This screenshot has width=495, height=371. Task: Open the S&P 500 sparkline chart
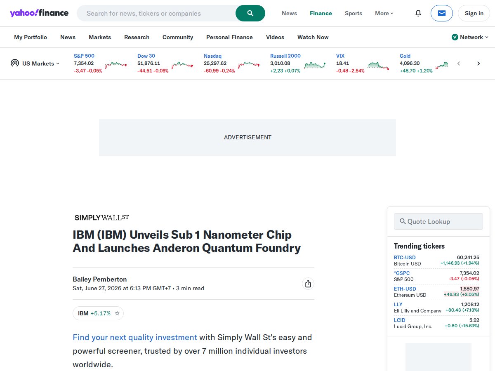point(116,65)
